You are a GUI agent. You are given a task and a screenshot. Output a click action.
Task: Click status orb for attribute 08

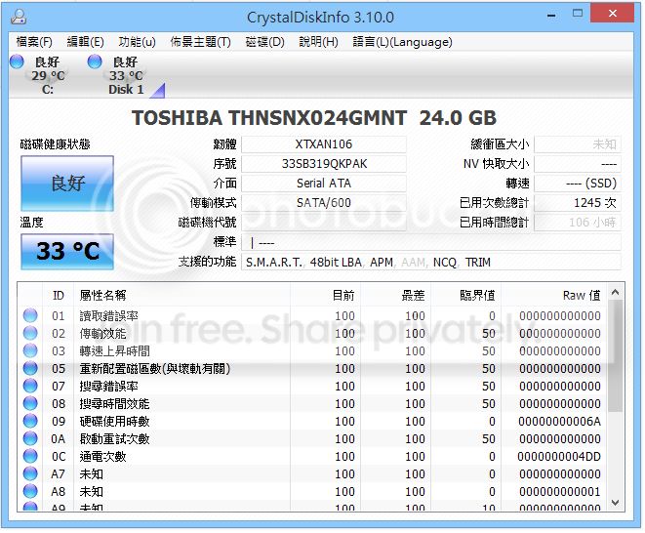tap(30, 403)
